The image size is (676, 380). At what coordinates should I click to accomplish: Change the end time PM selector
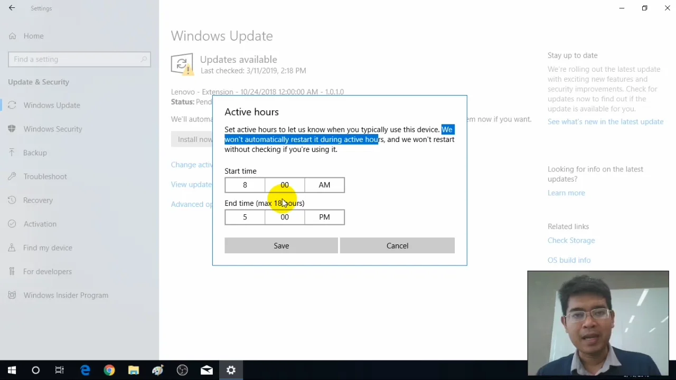pyautogui.click(x=324, y=216)
